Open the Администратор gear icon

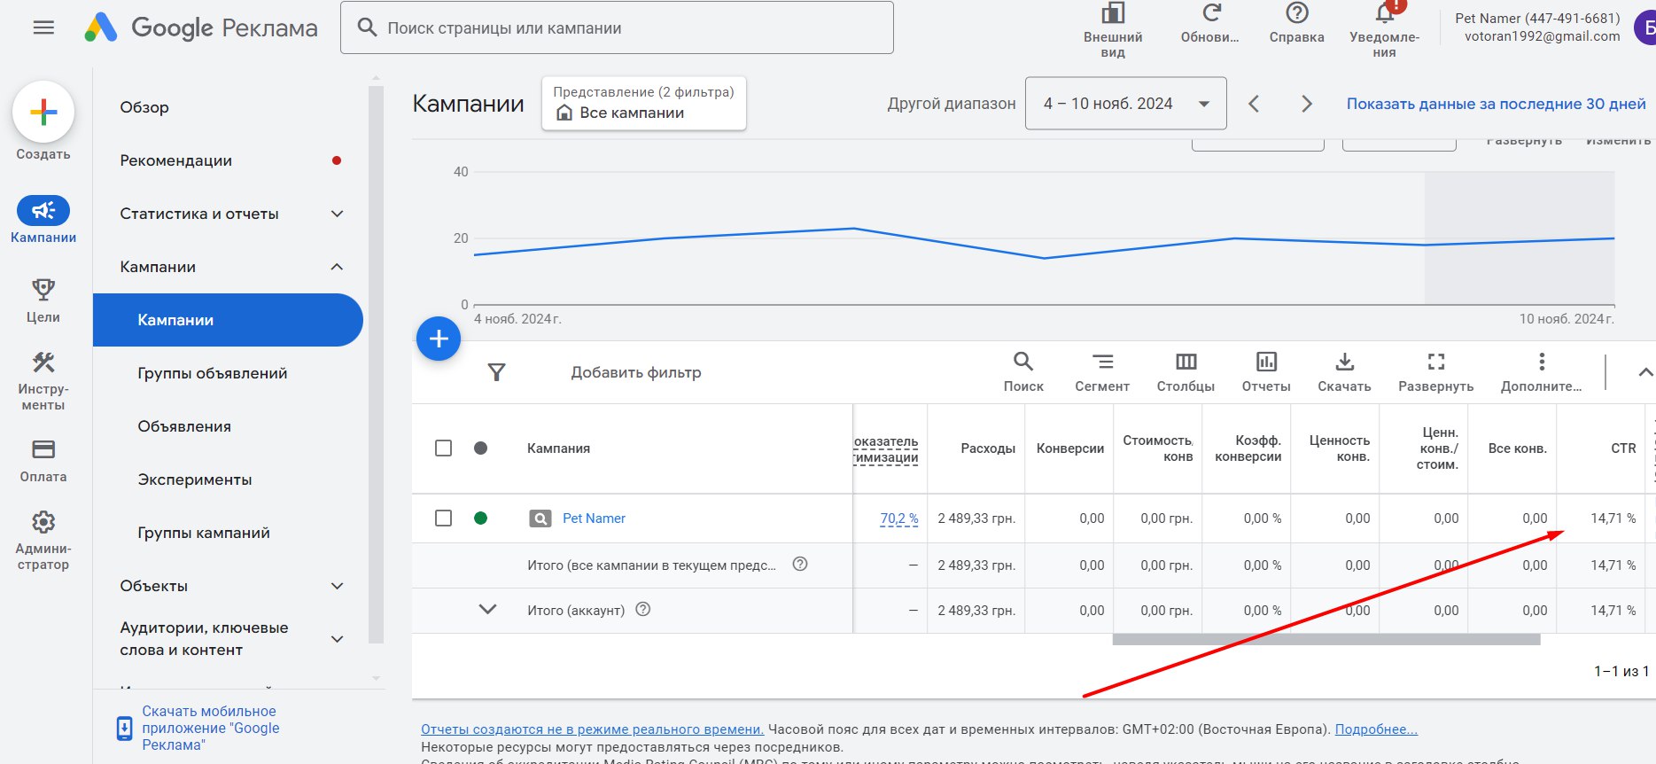pyautogui.click(x=43, y=521)
